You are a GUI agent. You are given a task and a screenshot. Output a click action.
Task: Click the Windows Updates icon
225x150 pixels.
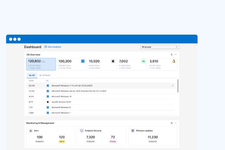click(133, 131)
